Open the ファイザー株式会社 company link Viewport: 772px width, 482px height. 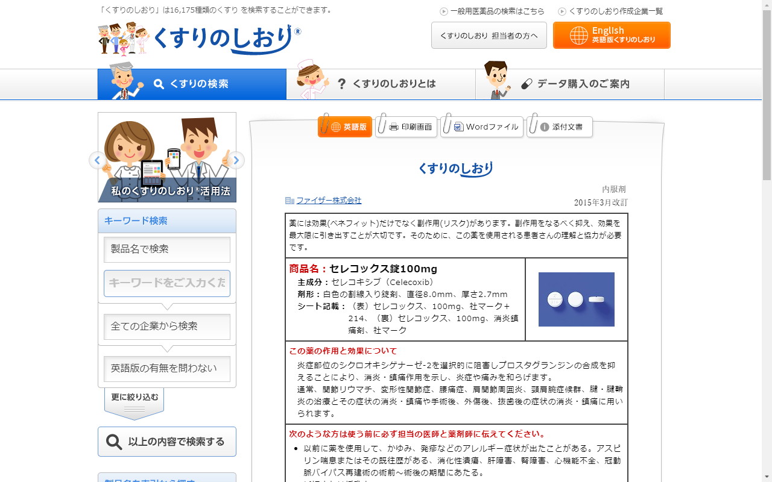point(329,201)
